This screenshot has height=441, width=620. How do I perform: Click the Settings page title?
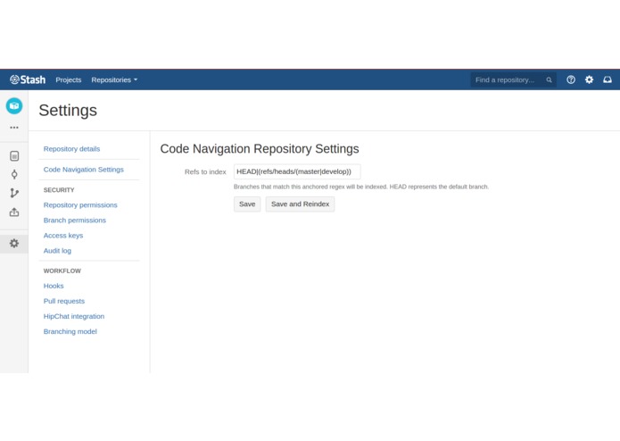68,111
